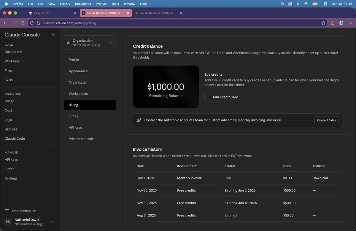356x231 pixels.
Task: Open the Documentation link
Action: click(24, 211)
